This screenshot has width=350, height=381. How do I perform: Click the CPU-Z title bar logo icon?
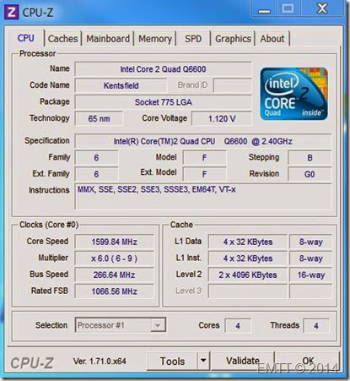pyautogui.click(x=12, y=12)
